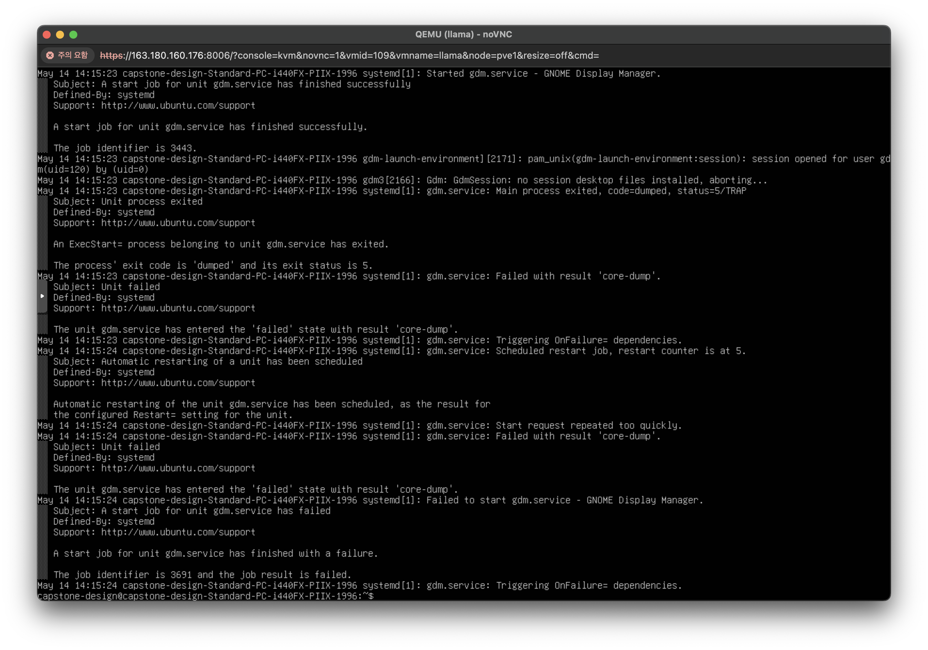Click the 'QEMU (llama) - noVNC' window title
Viewport: 928px width, 650px height.
tap(463, 34)
